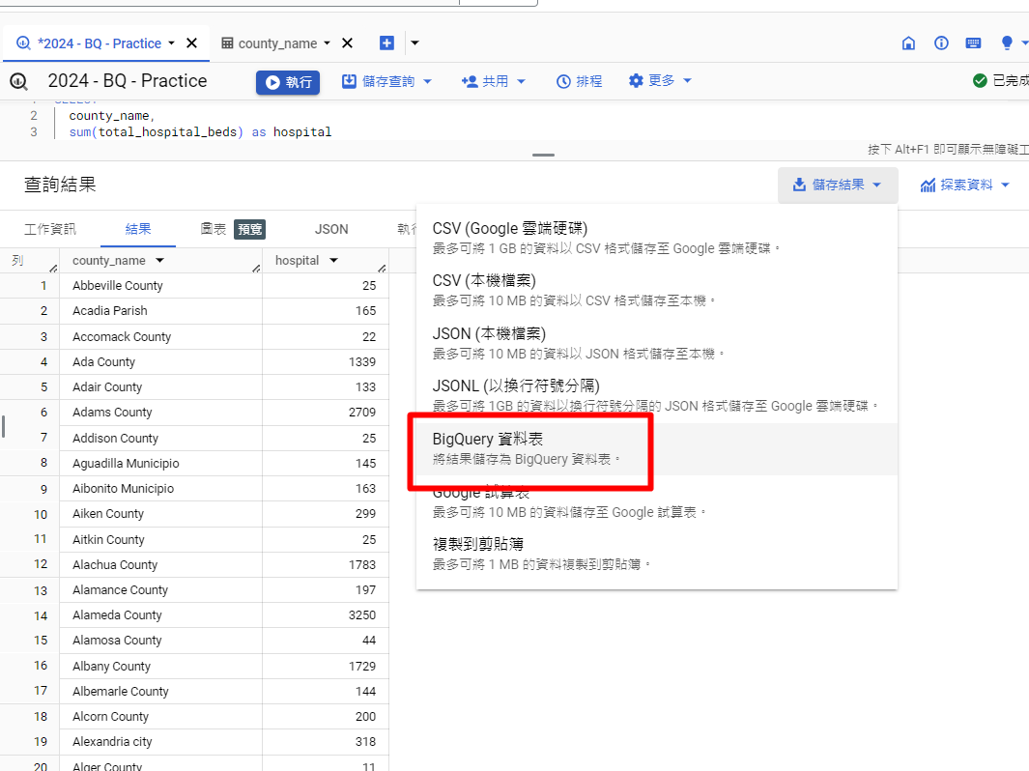Place cursor on the county_name, code line

(x=111, y=116)
